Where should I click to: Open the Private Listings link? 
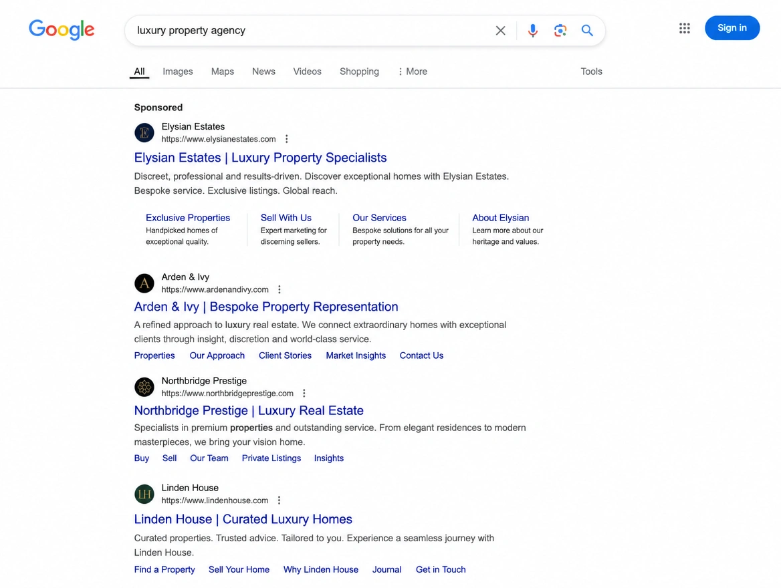pos(271,458)
